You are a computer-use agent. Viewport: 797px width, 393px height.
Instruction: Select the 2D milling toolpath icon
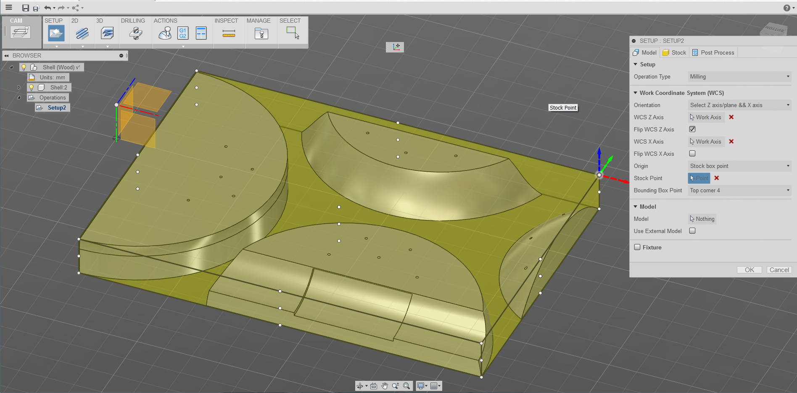pyautogui.click(x=82, y=33)
